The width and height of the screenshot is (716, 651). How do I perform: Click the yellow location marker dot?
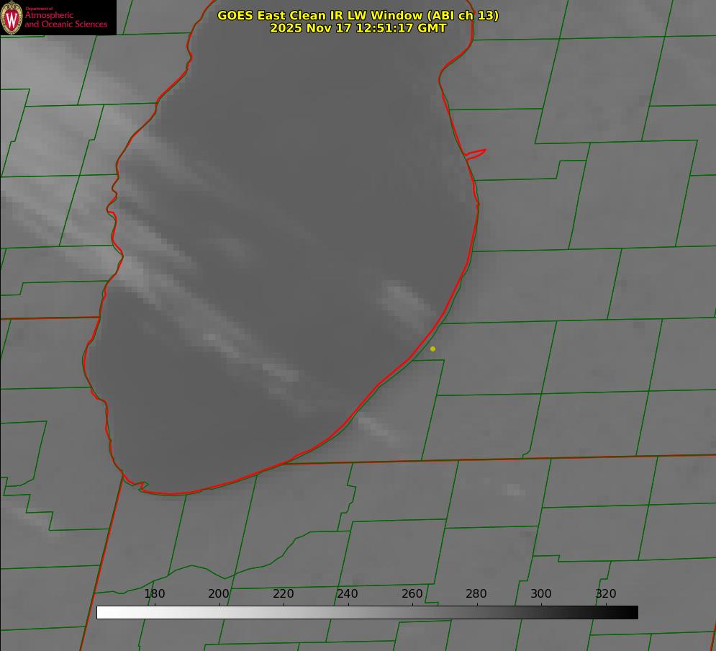click(432, 349)
